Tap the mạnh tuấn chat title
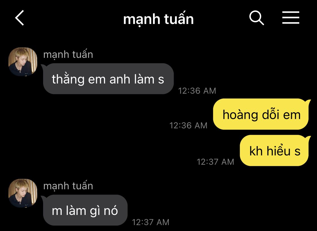This screenshot has width=317, height=231. tap(158, 19)
